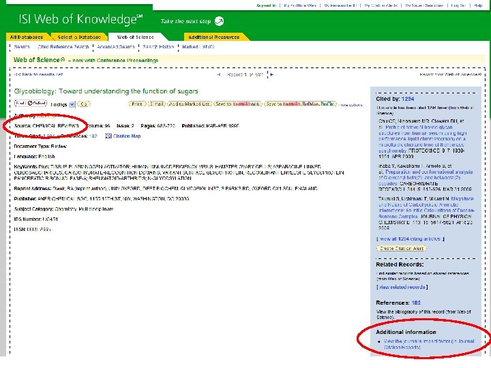Open the Help link
This screenshot has width=491, height=368.
pos(478,5)
